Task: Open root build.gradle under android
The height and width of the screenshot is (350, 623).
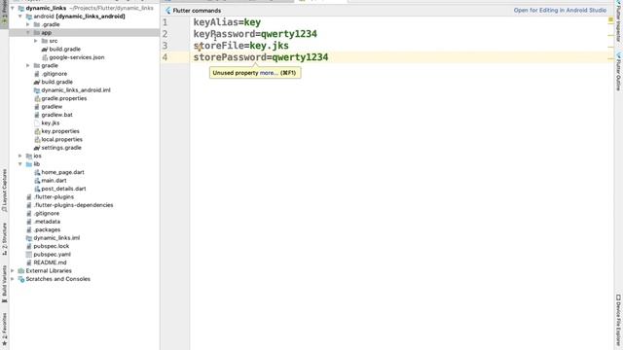Action: [x=56, y=82]
